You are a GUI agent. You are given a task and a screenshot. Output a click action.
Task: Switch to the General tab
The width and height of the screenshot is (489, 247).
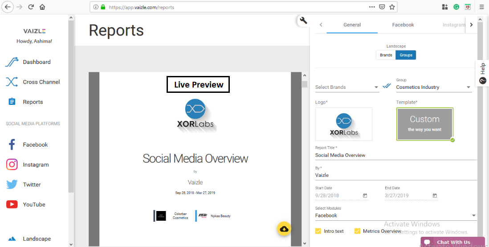(352, 24)
